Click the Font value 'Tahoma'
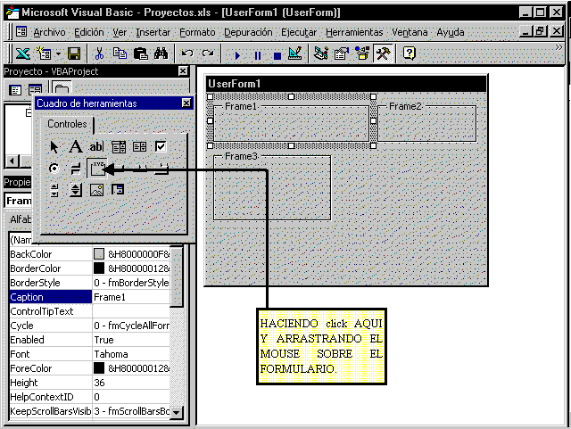The image size is (571, 429). point(131,354)
